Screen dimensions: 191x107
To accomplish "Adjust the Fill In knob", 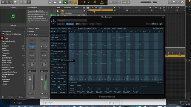I will pyautogui.click(x=135, y=89).
